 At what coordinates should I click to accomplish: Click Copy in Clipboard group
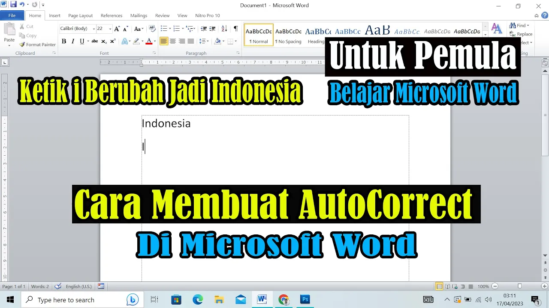28,36
